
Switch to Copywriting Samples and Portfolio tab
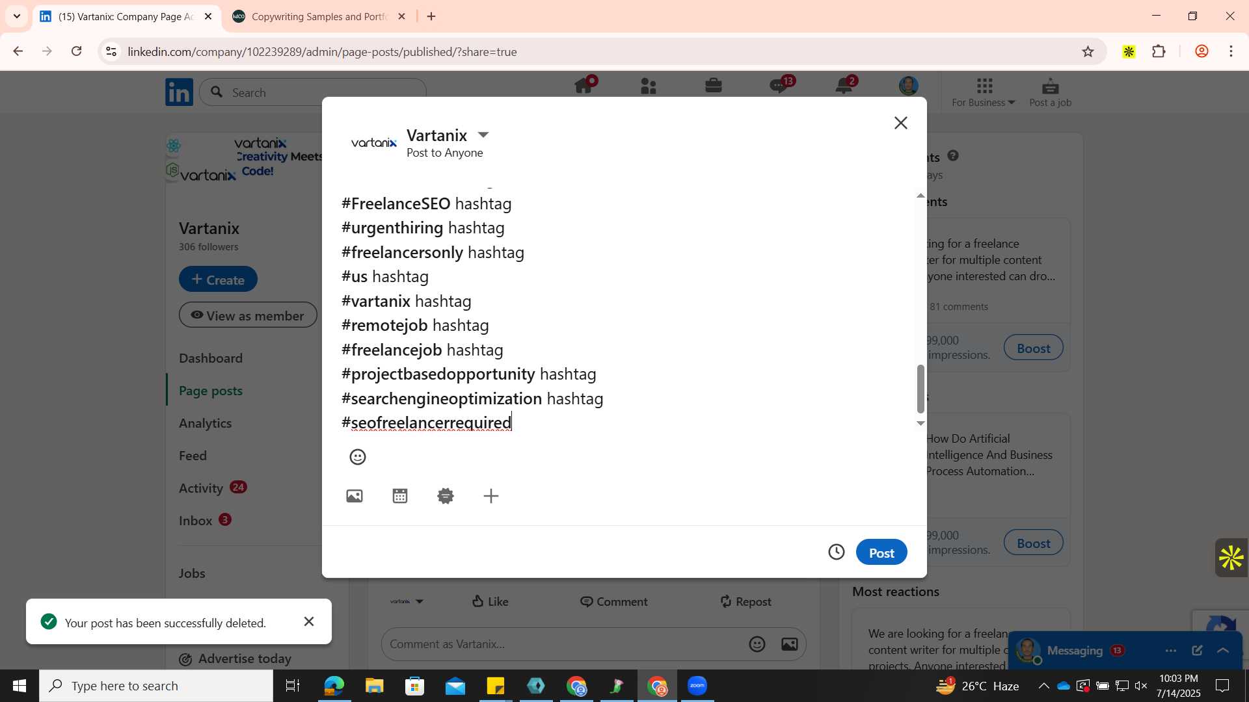319,16
